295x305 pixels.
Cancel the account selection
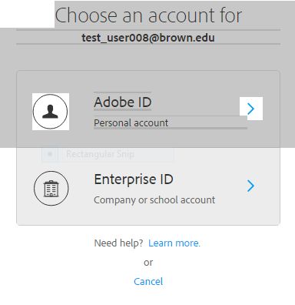click(148, 281)
